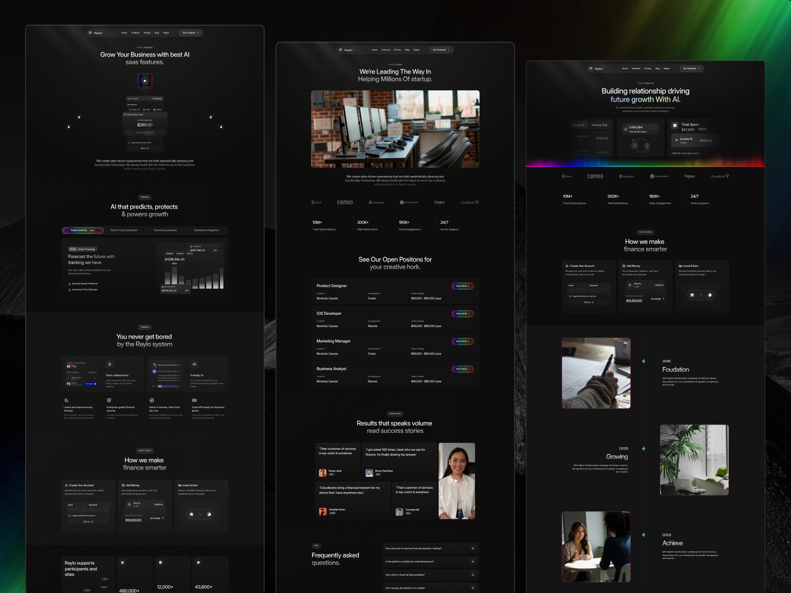Click Get Template on the About Us page
Viewport: 791px width, 593px height.
pyautogui.click(x=691, y=69)
